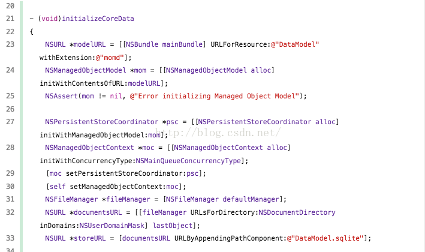Click the URLsForDirectory: selector
425x252 pixels.
[224, 212]
